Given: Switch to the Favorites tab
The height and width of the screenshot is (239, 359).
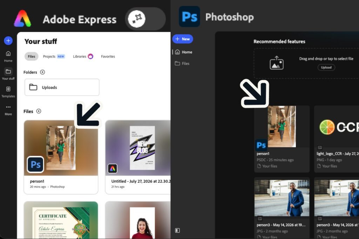Looking at the screenshot, I should point(108,56).
